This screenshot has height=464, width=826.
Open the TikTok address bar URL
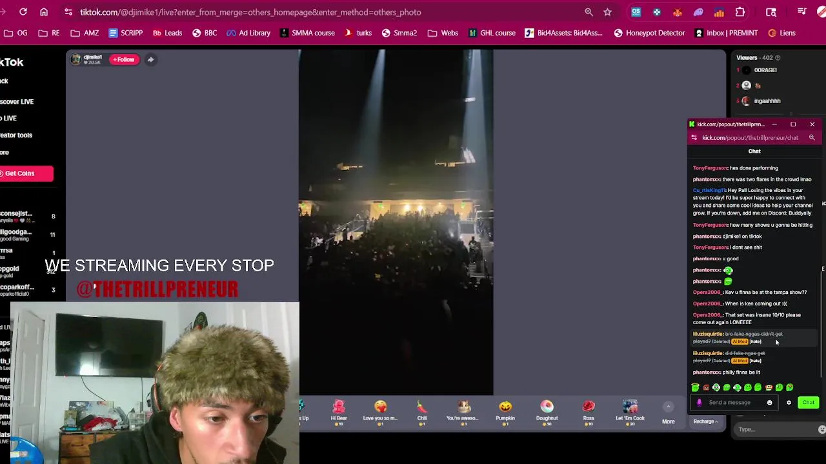coord(250,12)
